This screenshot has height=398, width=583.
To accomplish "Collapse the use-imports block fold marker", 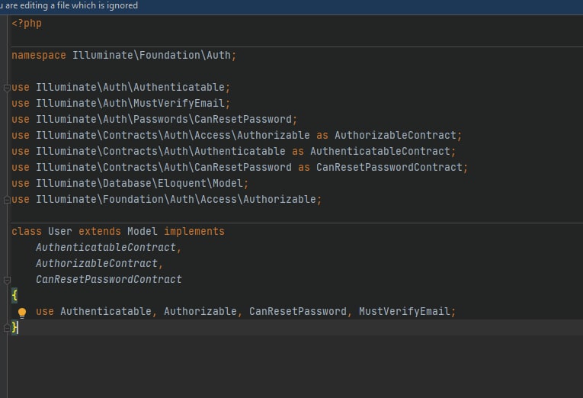I will [7, 88].
